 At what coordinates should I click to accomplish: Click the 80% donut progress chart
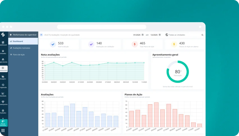(x=177, y=72)
